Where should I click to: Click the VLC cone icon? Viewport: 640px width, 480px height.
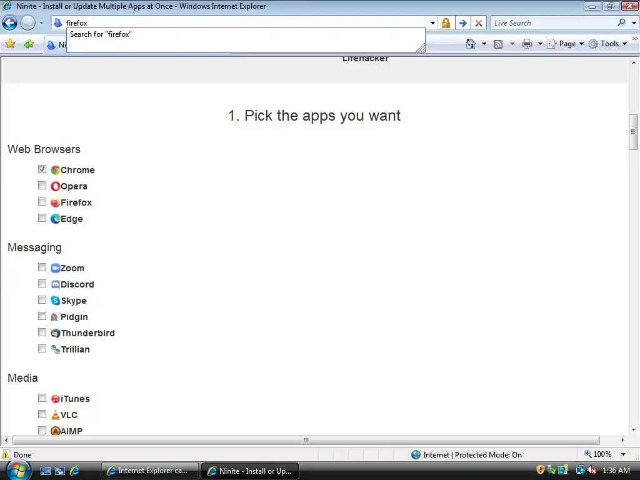(x=56, y=415)
